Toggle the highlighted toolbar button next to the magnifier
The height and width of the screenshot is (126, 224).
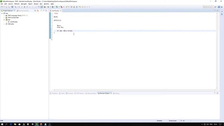click(42, 7)
